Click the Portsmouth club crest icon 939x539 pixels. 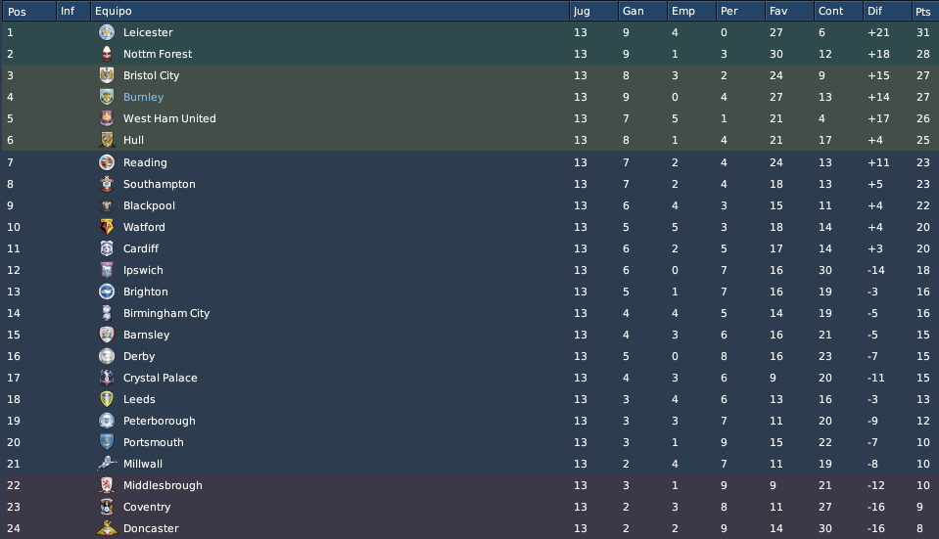point(107,442)
